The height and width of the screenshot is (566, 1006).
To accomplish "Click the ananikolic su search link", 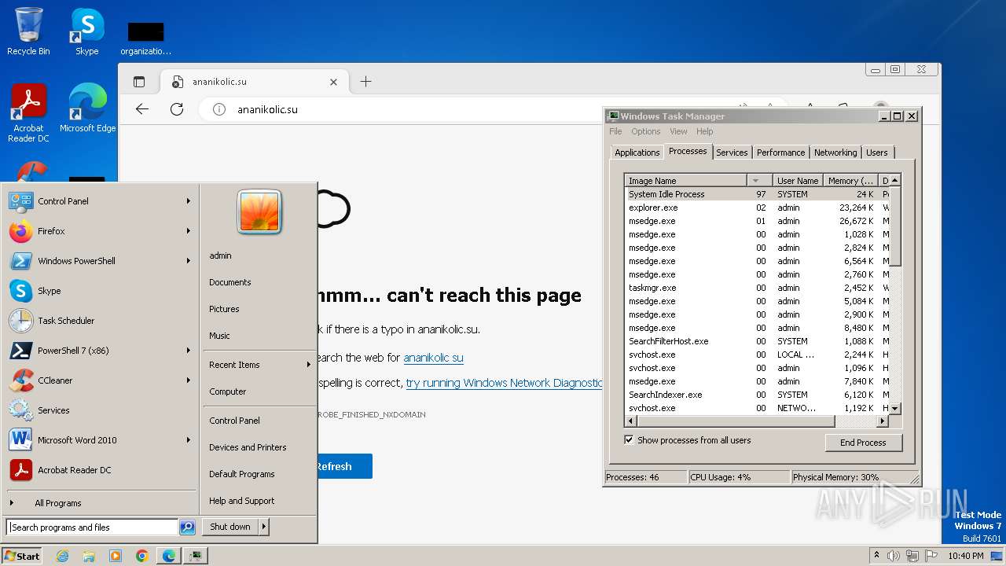I will pyautogui.click(x=433, y=358).
